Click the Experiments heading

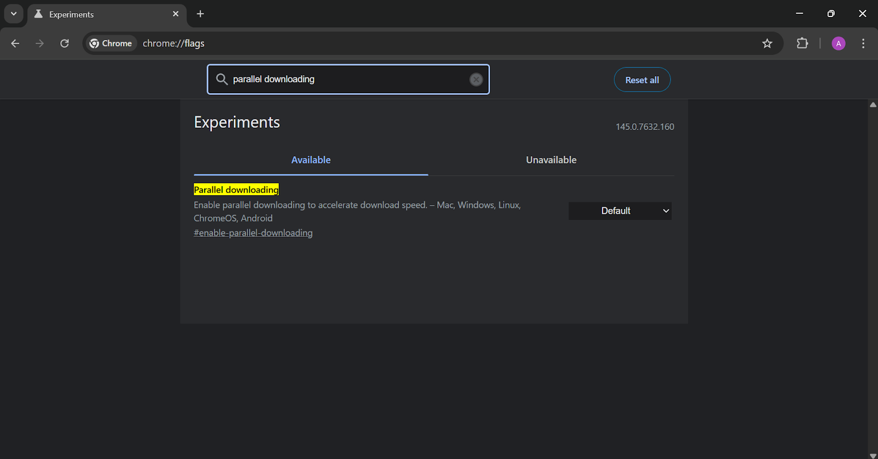coord(237,122)
